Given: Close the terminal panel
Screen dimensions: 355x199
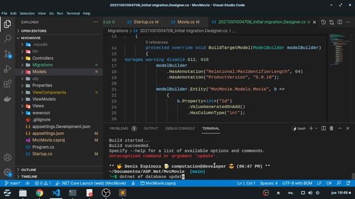Looking at the screenshot, I should pos(348,128).
